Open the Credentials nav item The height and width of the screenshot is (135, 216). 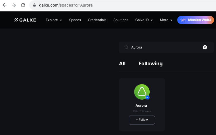[x=97, y=20]
